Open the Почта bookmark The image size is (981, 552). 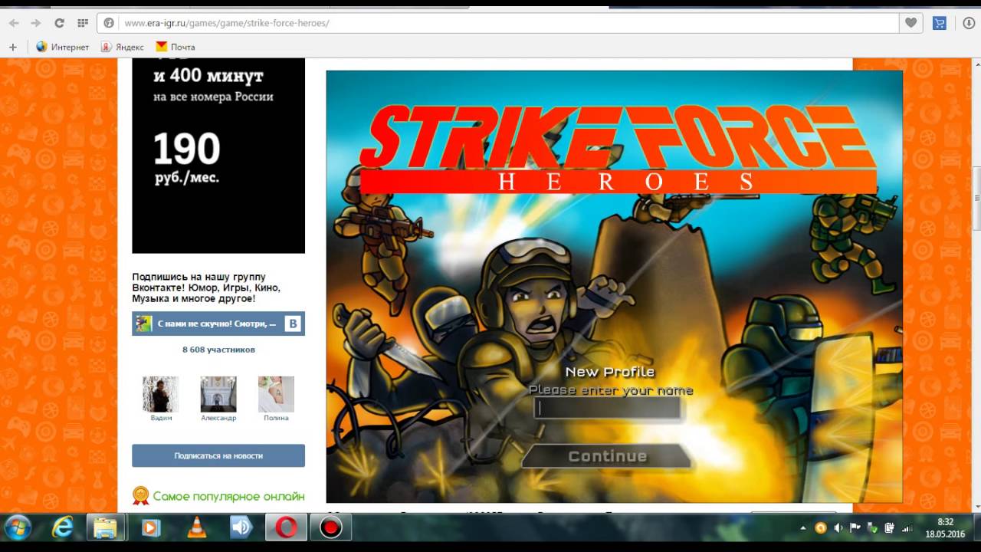[x=176, y=47]
